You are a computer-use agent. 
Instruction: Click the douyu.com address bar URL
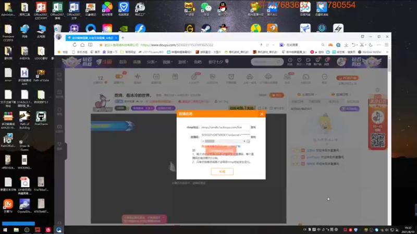(x=177, y=45)
